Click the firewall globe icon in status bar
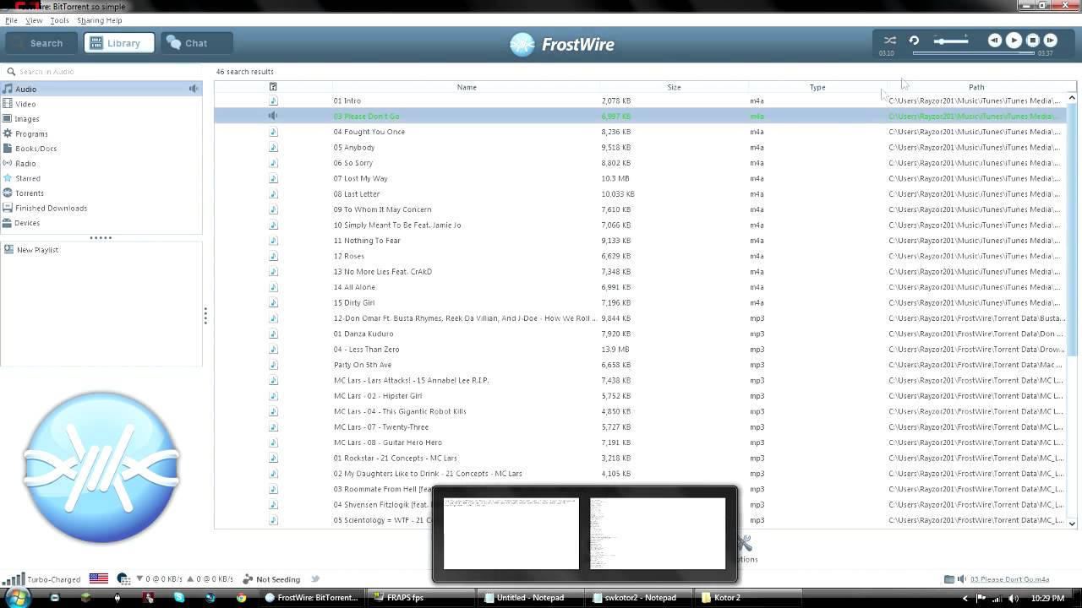The height and width of the screenshot is (608, 1082). (124, 579)
